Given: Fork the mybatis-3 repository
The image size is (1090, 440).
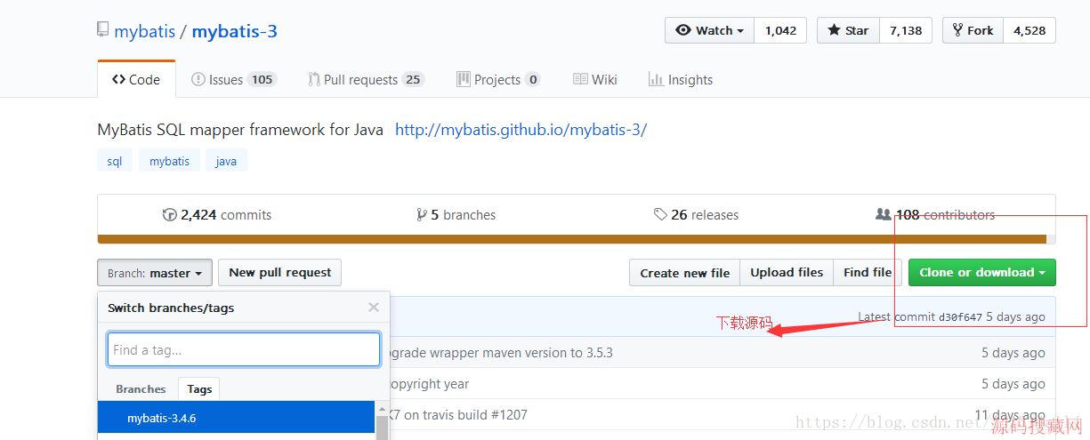Looking at the screenshot, I should pyautogui.click(x=973, y=30).
